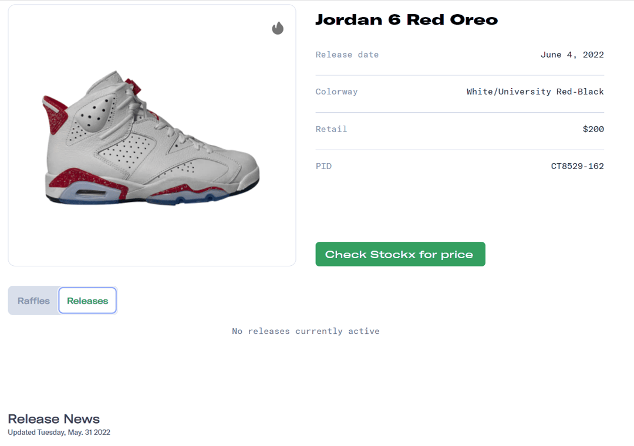Viewport: 634px width, 446px height.
Task: Click the flame hot icon
Action: 278,28
